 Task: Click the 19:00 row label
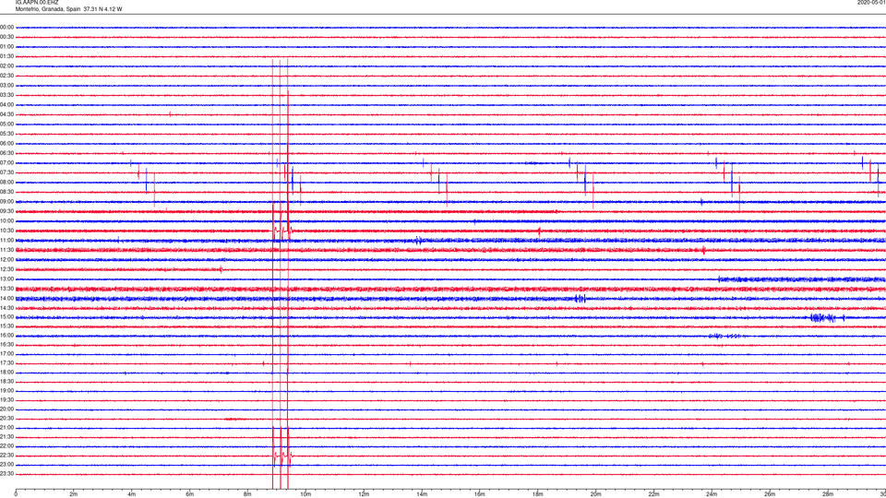point(6,391)
